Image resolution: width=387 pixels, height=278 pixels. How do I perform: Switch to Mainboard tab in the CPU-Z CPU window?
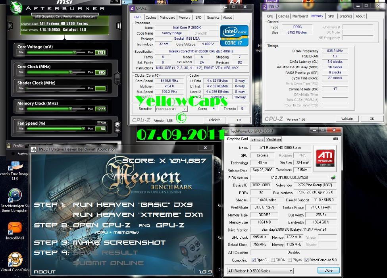pyautogui.click(x=168, y=17)
